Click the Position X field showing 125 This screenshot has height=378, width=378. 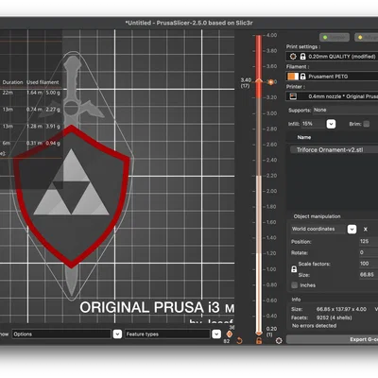click(x=369, y=241)
